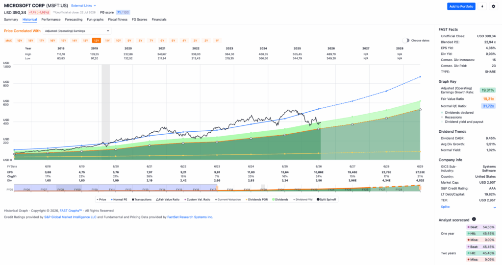Select 5Y time range
Image resolution: width=502 pixels, height=265 pixels.
[x=173, y=41]
